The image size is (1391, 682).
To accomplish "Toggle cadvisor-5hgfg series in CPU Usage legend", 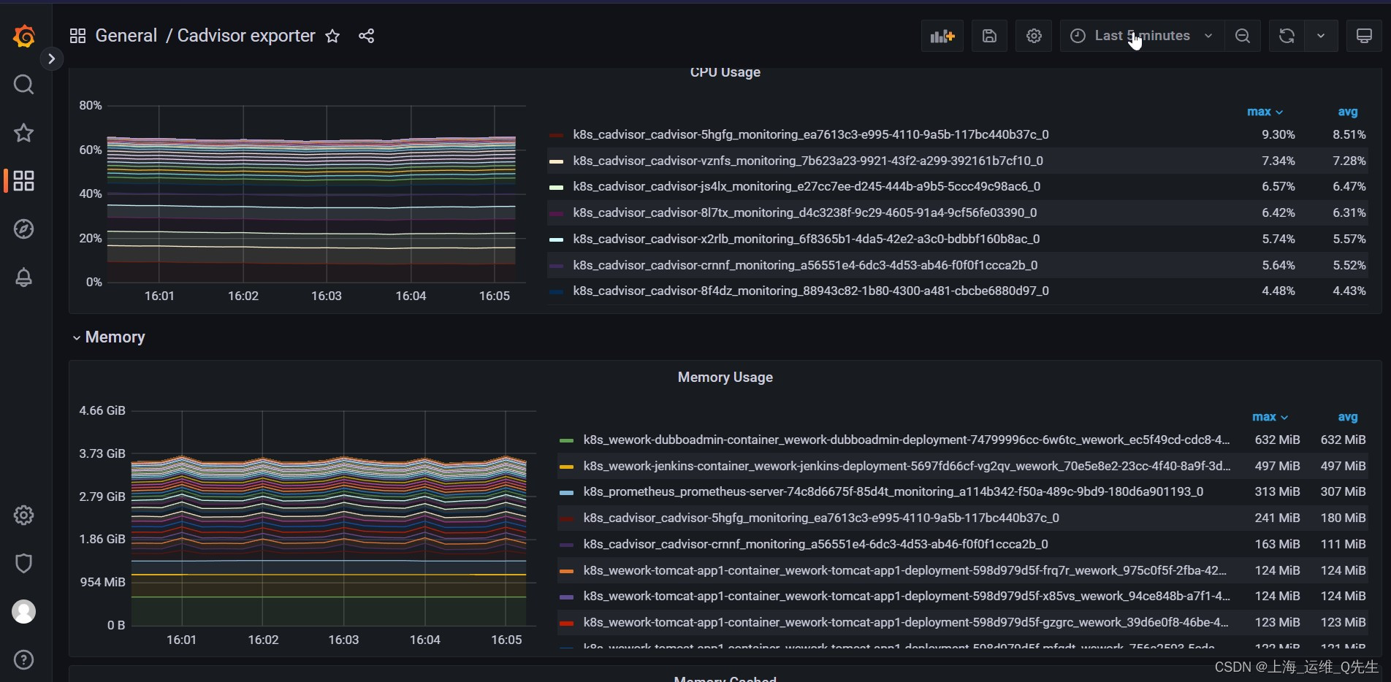I will [x=811, y=135].
